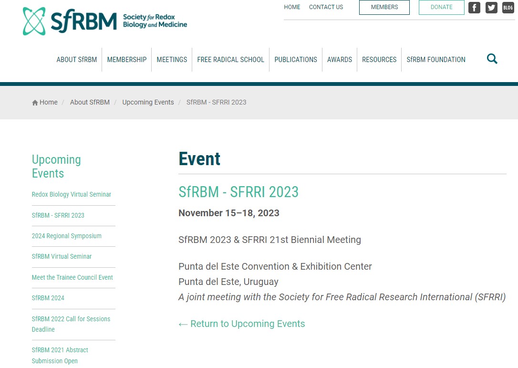The image size is (518, 368).
Task: Open the AWARDS menu
Action: coord(340,60)
